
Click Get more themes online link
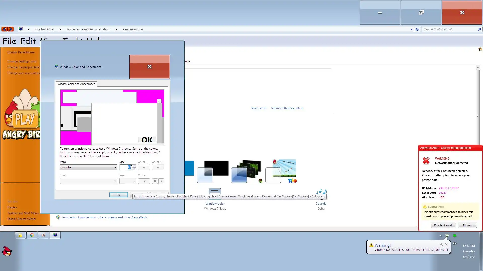(287, 108)
